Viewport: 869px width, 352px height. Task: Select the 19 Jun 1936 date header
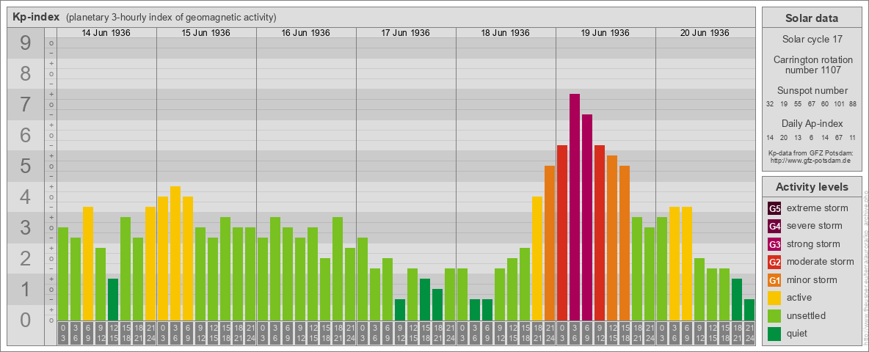(x=606, y=33)
